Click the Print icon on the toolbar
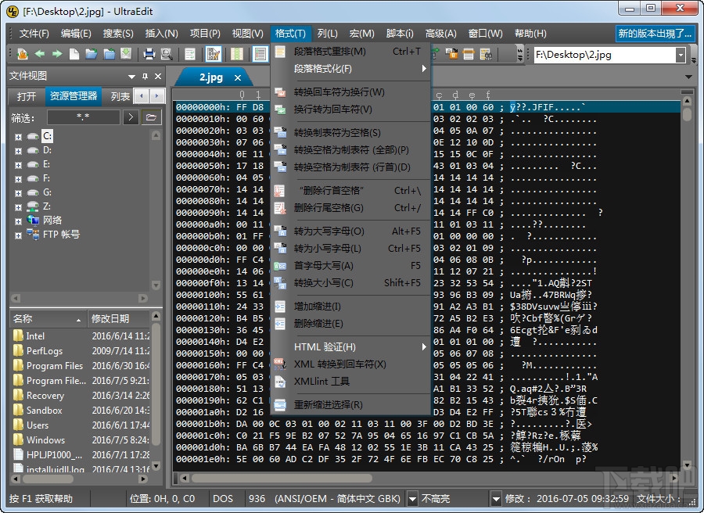Screen dimensions: 704x513 pyautogui.click(x=148, y=53)
